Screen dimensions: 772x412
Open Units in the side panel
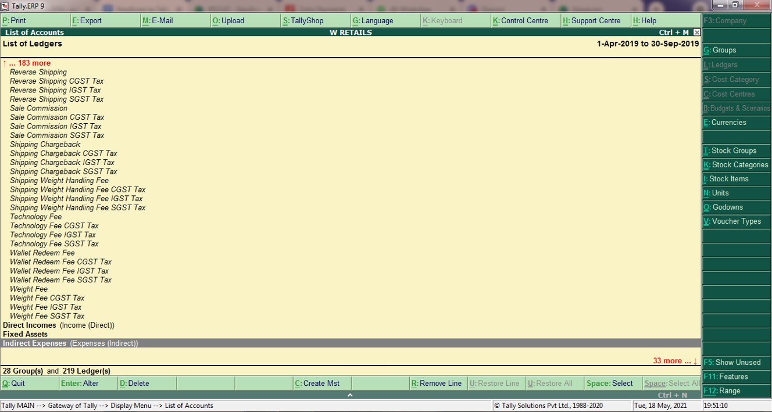point(737,193)
